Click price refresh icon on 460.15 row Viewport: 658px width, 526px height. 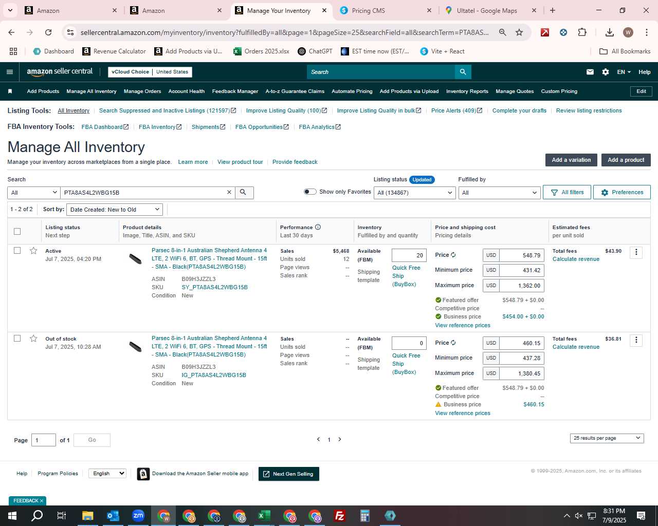point(453,343)
